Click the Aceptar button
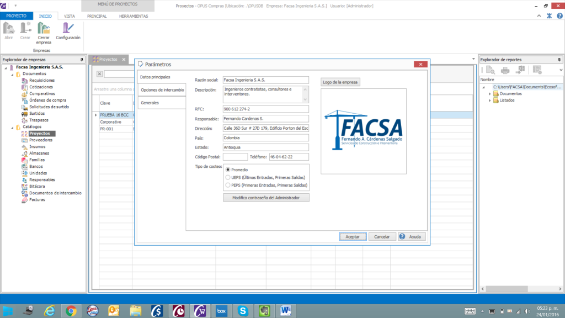565x318 pixels. tap(353, 236)
